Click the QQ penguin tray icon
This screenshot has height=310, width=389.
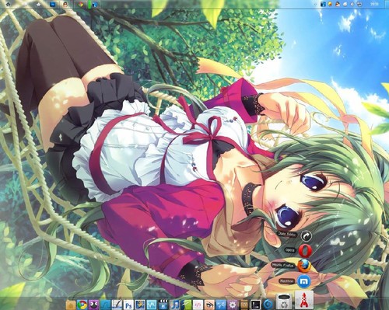pos(338,4)
